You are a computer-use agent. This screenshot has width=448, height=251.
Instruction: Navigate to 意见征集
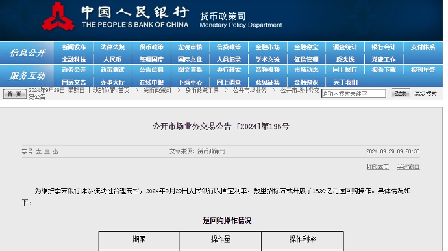(x=268, y=82)
